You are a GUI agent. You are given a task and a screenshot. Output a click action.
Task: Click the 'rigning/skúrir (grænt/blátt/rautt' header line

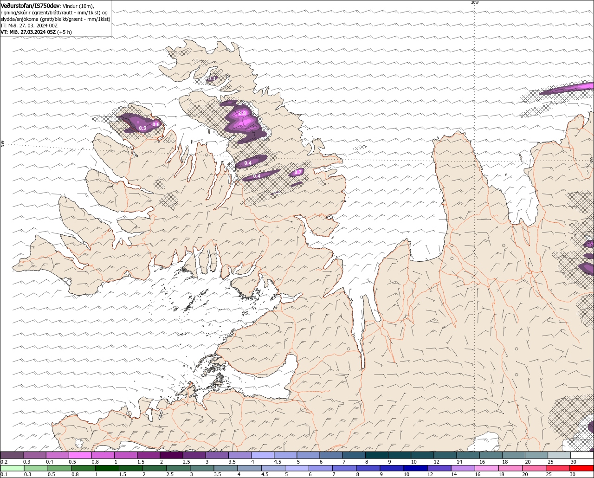click(x=54, y=13)
